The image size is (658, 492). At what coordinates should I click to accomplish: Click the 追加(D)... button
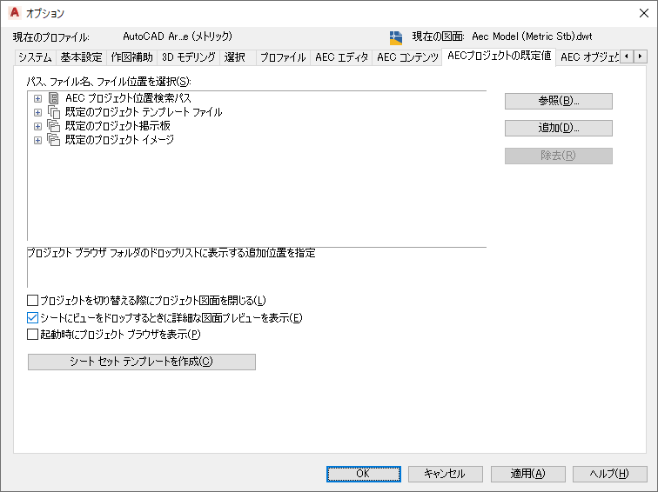559,129
